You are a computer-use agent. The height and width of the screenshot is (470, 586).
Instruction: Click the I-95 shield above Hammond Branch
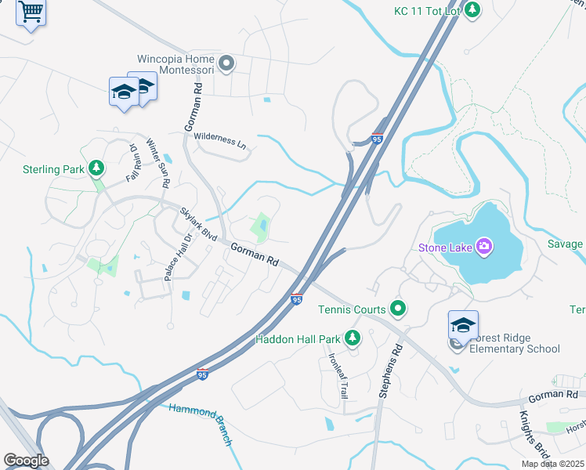[x=202, y=374]
